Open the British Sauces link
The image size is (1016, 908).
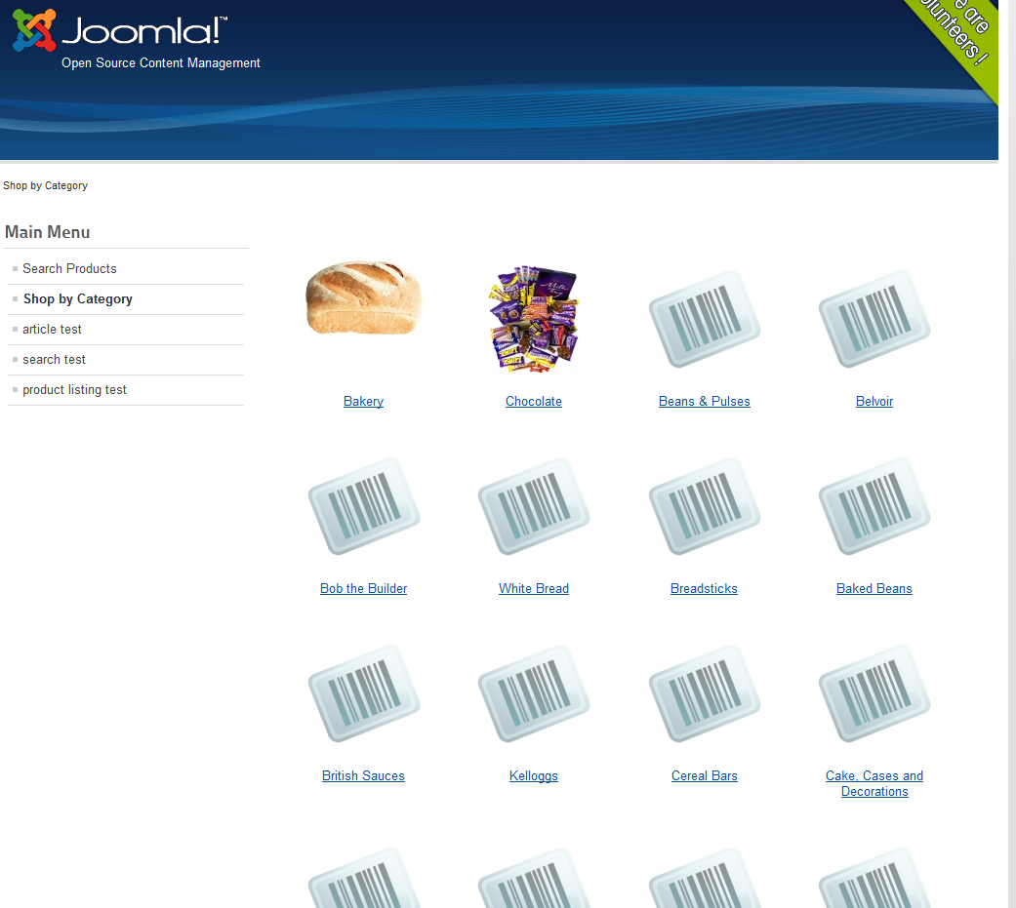(x=363, y=776)
